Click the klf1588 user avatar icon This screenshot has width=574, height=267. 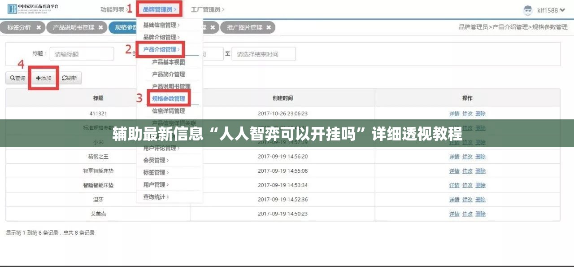click(x=528, y=10)
